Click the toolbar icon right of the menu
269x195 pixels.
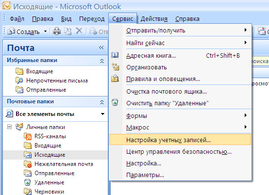click(x=262, y=32)
